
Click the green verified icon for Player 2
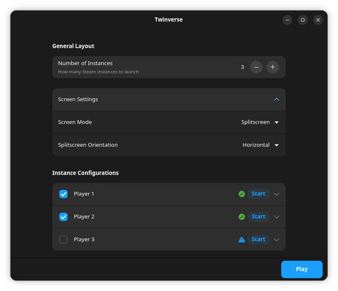click(242, 217)
